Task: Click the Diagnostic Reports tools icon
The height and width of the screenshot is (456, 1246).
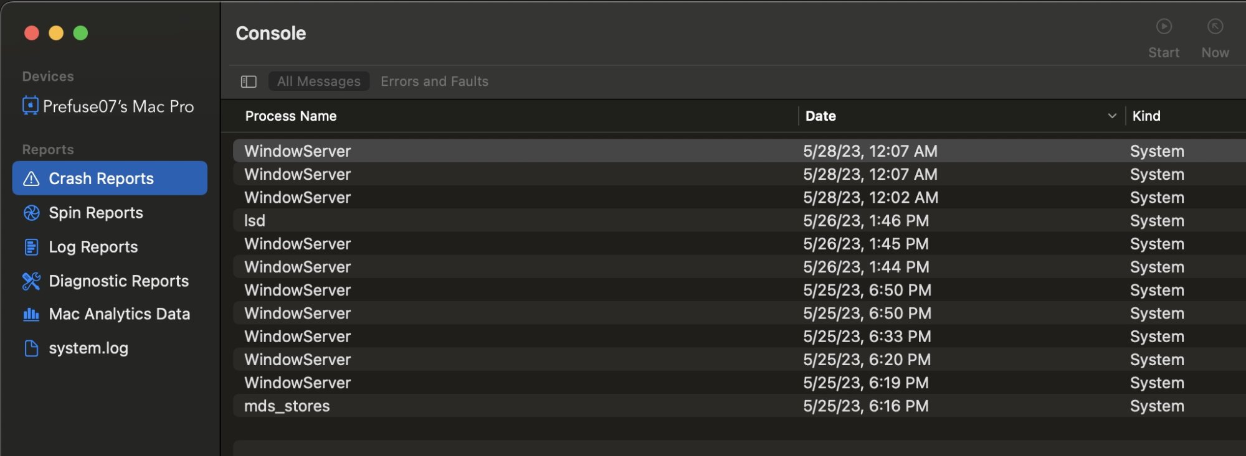Action: point(31,281)
